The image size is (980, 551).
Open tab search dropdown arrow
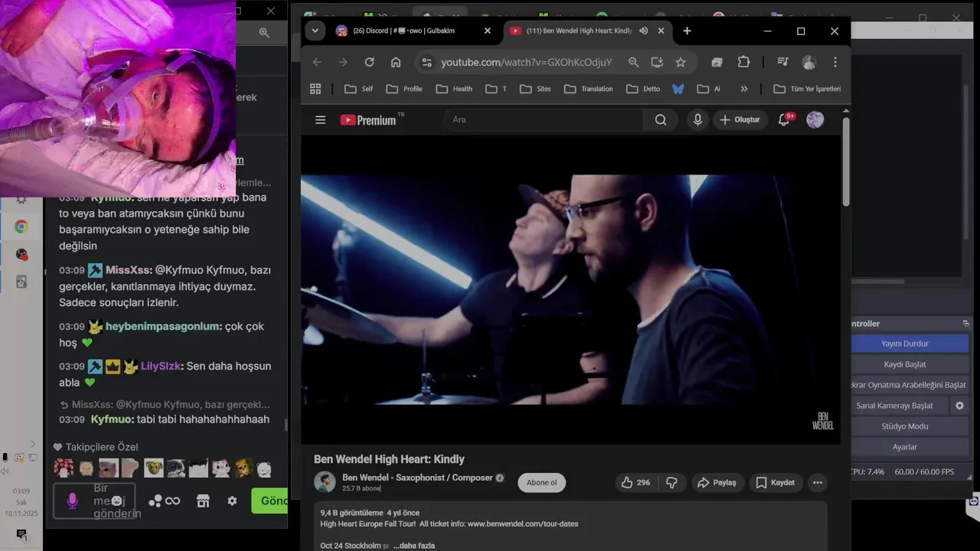[315, 31]
